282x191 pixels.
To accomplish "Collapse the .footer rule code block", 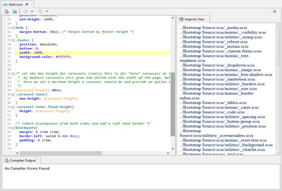I will pos(13,40).
